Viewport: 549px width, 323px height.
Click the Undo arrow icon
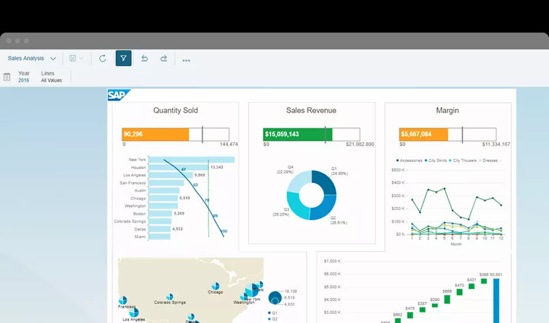tap(144, 59)
